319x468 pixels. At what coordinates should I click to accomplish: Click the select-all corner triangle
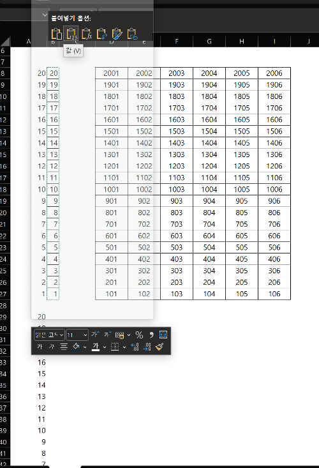(x=5, y=42)
